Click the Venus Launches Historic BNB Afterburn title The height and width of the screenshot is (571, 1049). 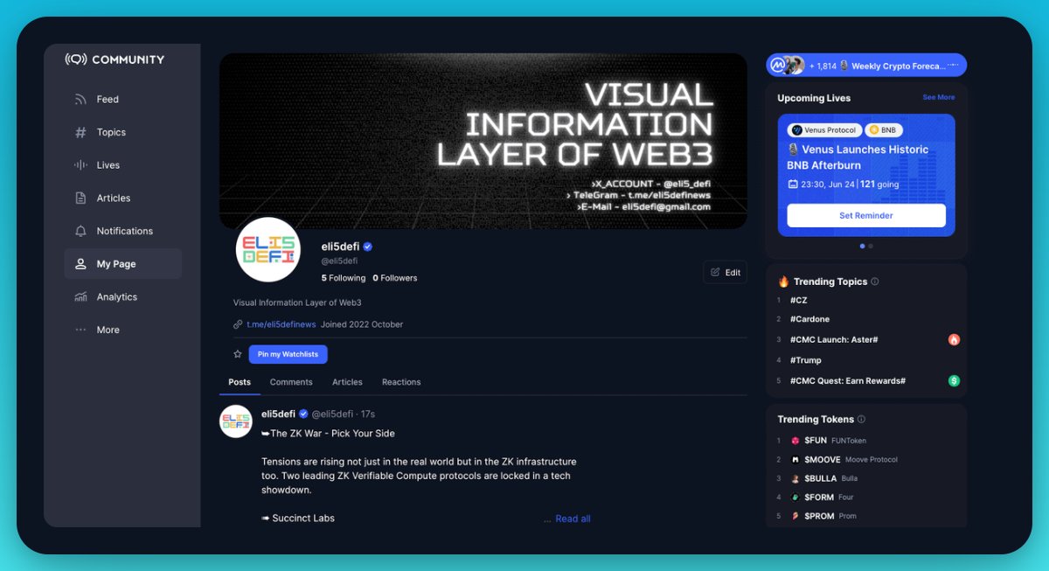tap(858, 157)
